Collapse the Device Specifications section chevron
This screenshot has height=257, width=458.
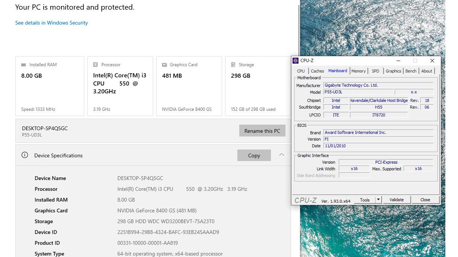(282, 155)
